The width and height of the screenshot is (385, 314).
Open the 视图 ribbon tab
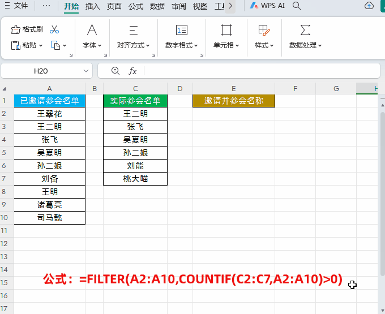200,6
